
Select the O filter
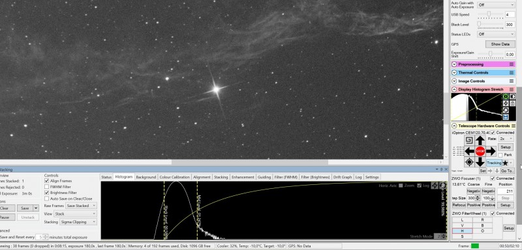(482, 230)
